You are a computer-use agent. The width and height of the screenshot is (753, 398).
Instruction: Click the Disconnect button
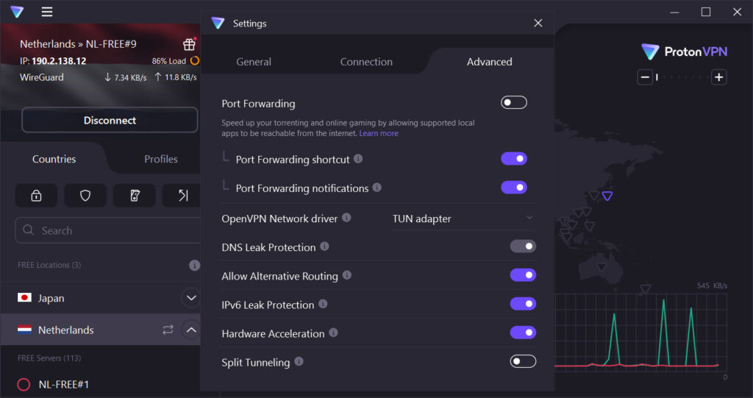click(x=110, y=120)
